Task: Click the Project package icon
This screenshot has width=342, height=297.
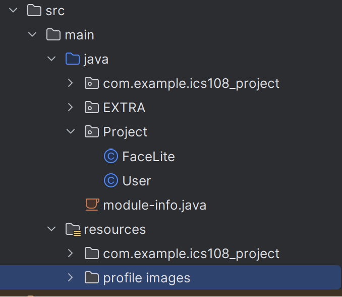Action: click(91, 132)
